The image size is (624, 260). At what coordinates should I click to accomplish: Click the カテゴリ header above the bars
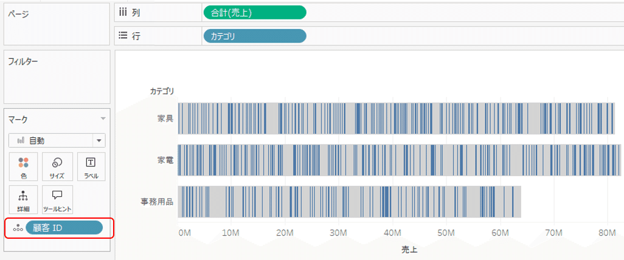(x=162, y=91)
